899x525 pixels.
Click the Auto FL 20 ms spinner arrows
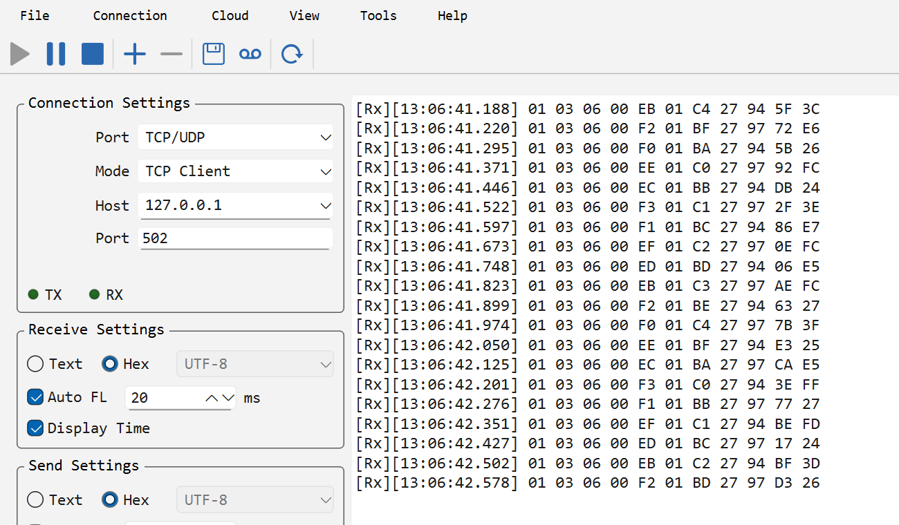tap(221, 398)
